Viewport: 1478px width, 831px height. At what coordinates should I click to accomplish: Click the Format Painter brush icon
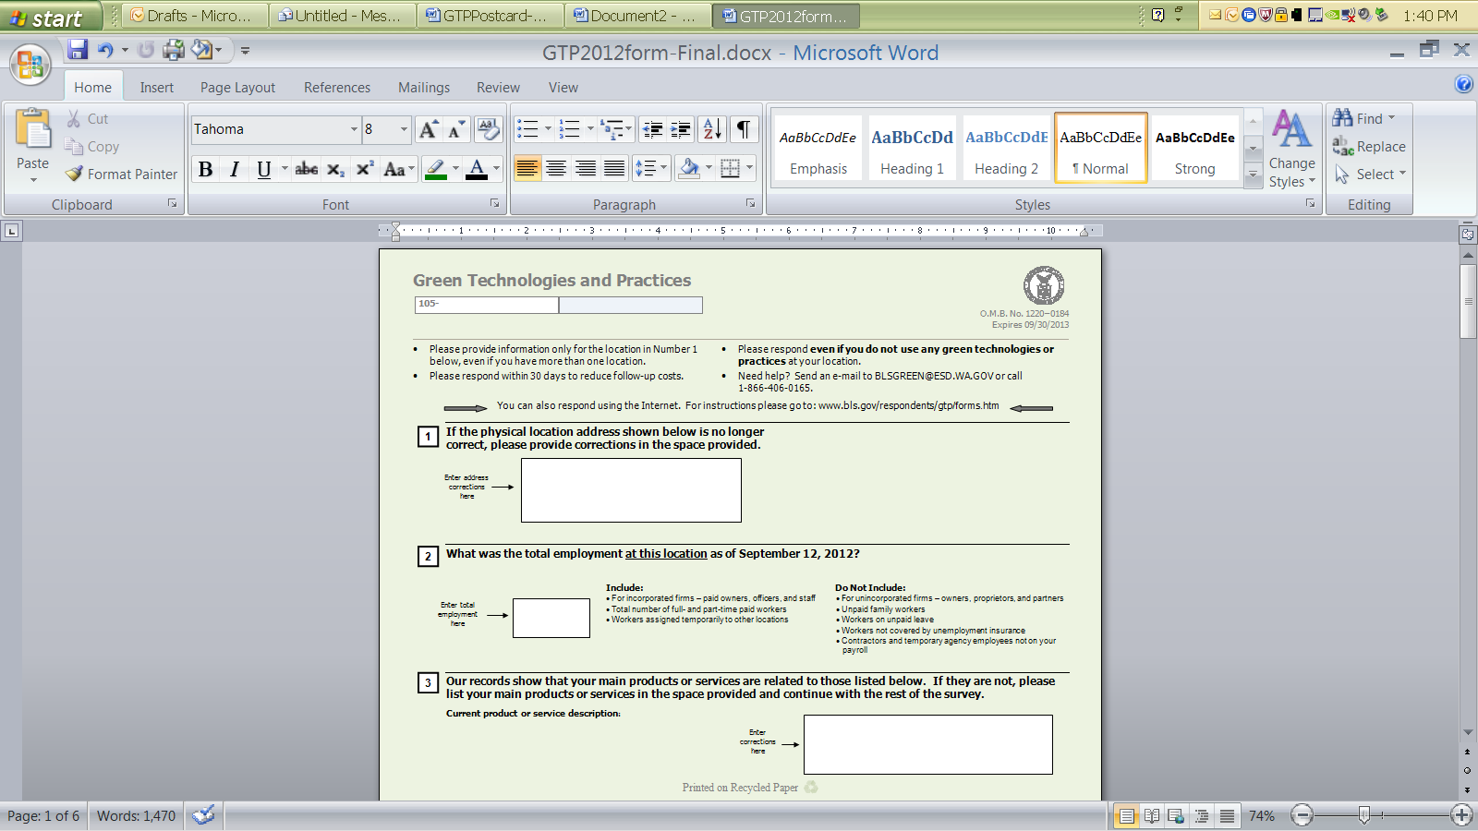click(x=75, y=174)
